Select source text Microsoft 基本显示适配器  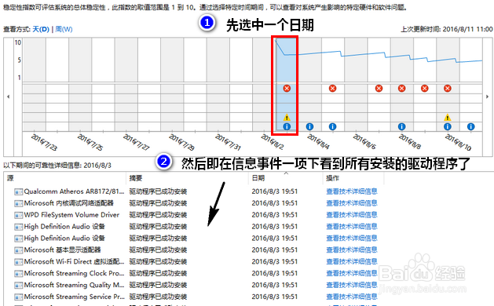(x=62, y=250)
